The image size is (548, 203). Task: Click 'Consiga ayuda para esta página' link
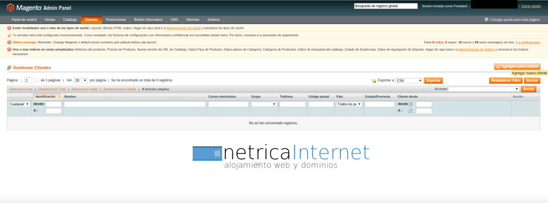point(514,20)
